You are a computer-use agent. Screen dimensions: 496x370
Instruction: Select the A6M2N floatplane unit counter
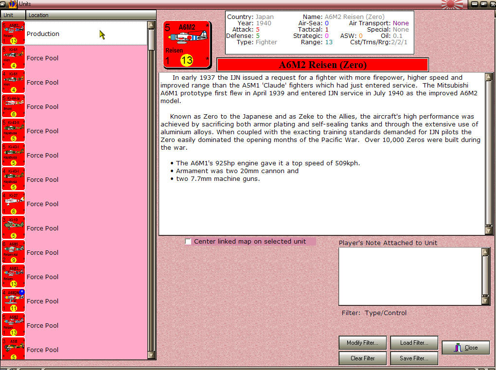[13, 301]
